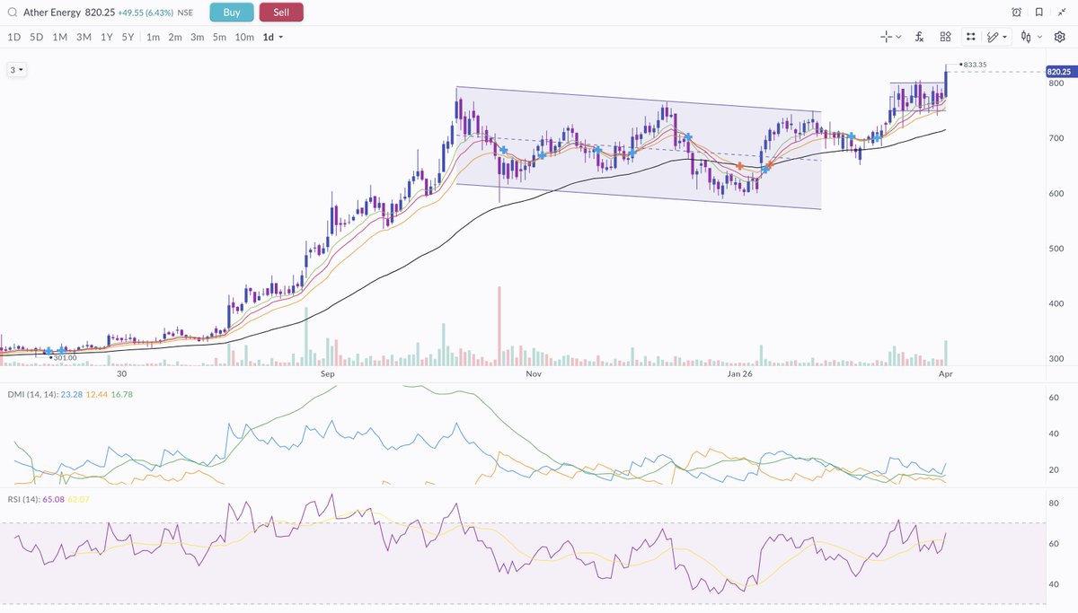Open the fx indicators icon
Screen dimensions: 1078x613
coord(920,37)
